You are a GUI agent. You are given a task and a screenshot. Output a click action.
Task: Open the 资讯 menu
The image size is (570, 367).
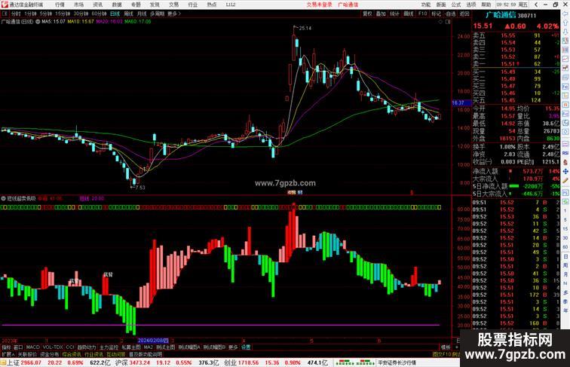pos(97,5)
